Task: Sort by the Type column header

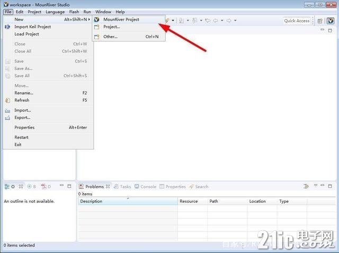Action: click(292, 201)
